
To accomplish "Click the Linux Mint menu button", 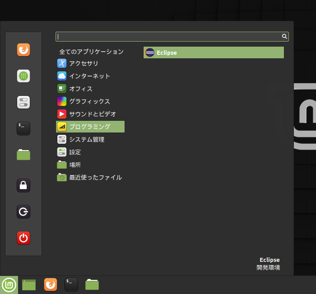I will [9, 285].
